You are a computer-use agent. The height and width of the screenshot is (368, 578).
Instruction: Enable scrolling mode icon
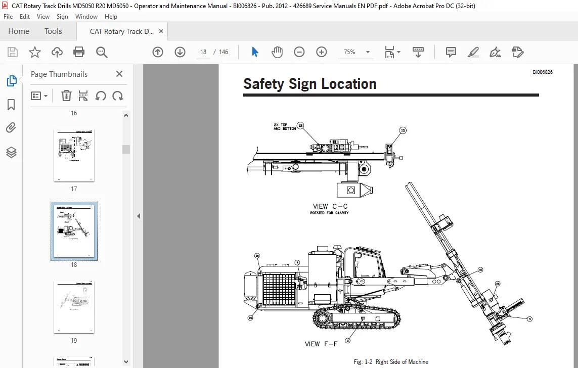coord(418,52)
